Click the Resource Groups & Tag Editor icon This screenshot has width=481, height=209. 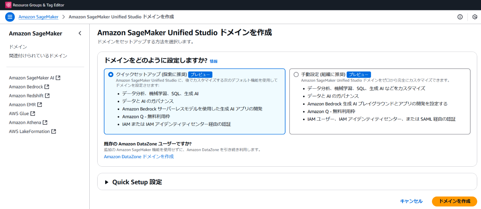(x=8, y=5)
